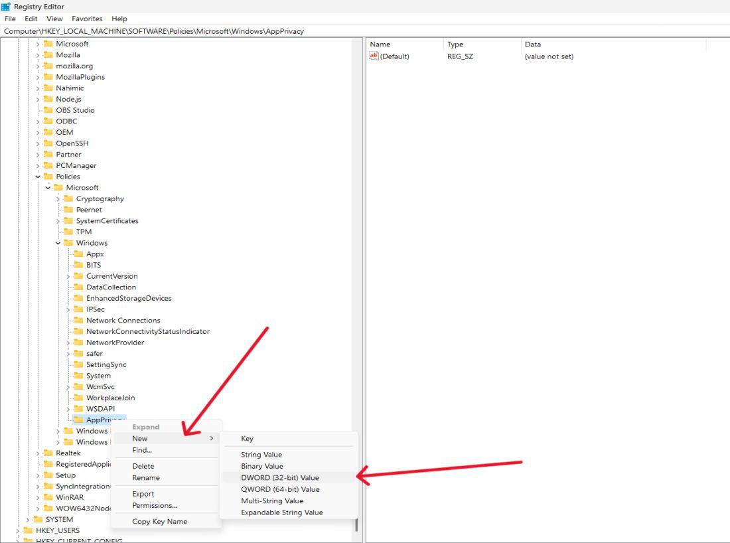
Task: Expand the WcmSvc key
Action: (68, 387)
